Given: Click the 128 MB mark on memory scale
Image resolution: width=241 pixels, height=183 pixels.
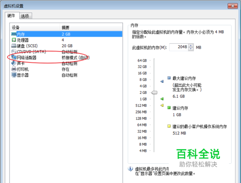Looking at the screenshot, I should 141,118.
